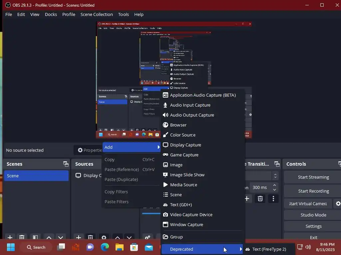Select Window Capture from the submenu
Image resolution: width=341 pixels, height=255 pixels.
(x=201, y=225)
